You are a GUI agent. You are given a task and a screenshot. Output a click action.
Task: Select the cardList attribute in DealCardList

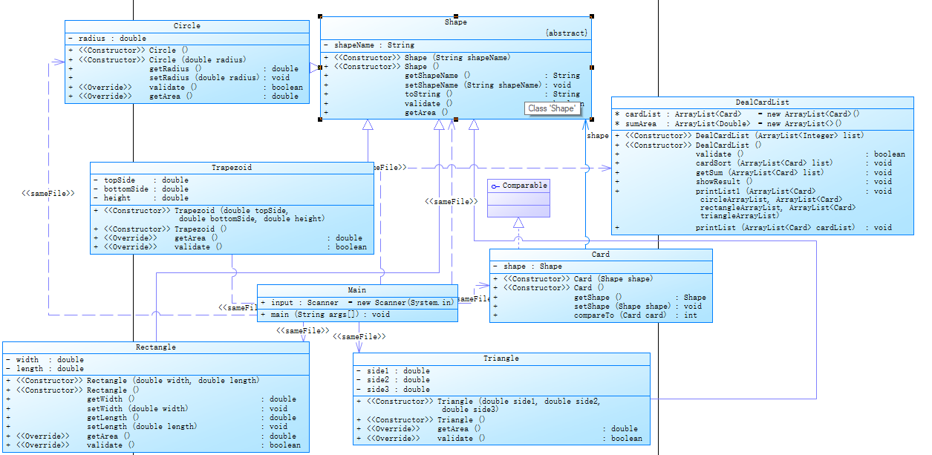737,114
